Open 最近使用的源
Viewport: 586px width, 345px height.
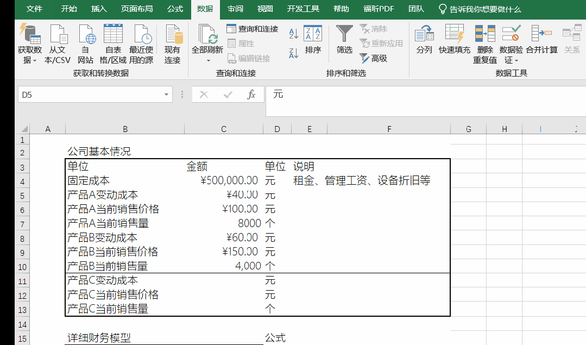click(141, 44)
